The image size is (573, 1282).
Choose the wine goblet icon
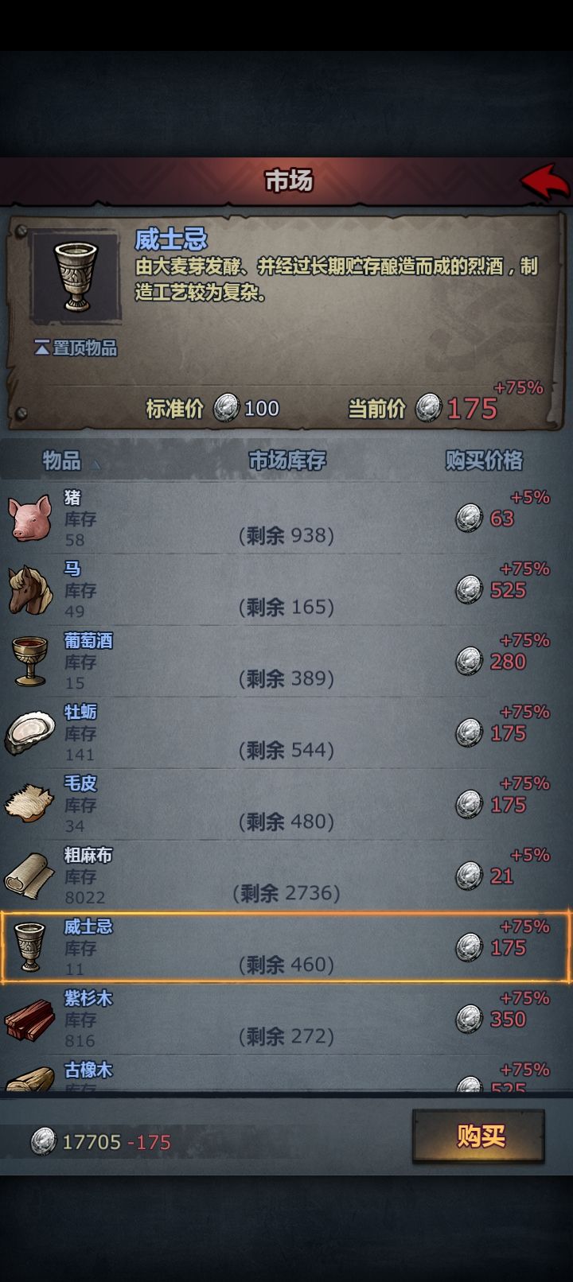(29, 661)
